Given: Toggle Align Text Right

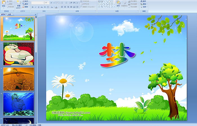Looking at the screenshot, I should point(68,7).
